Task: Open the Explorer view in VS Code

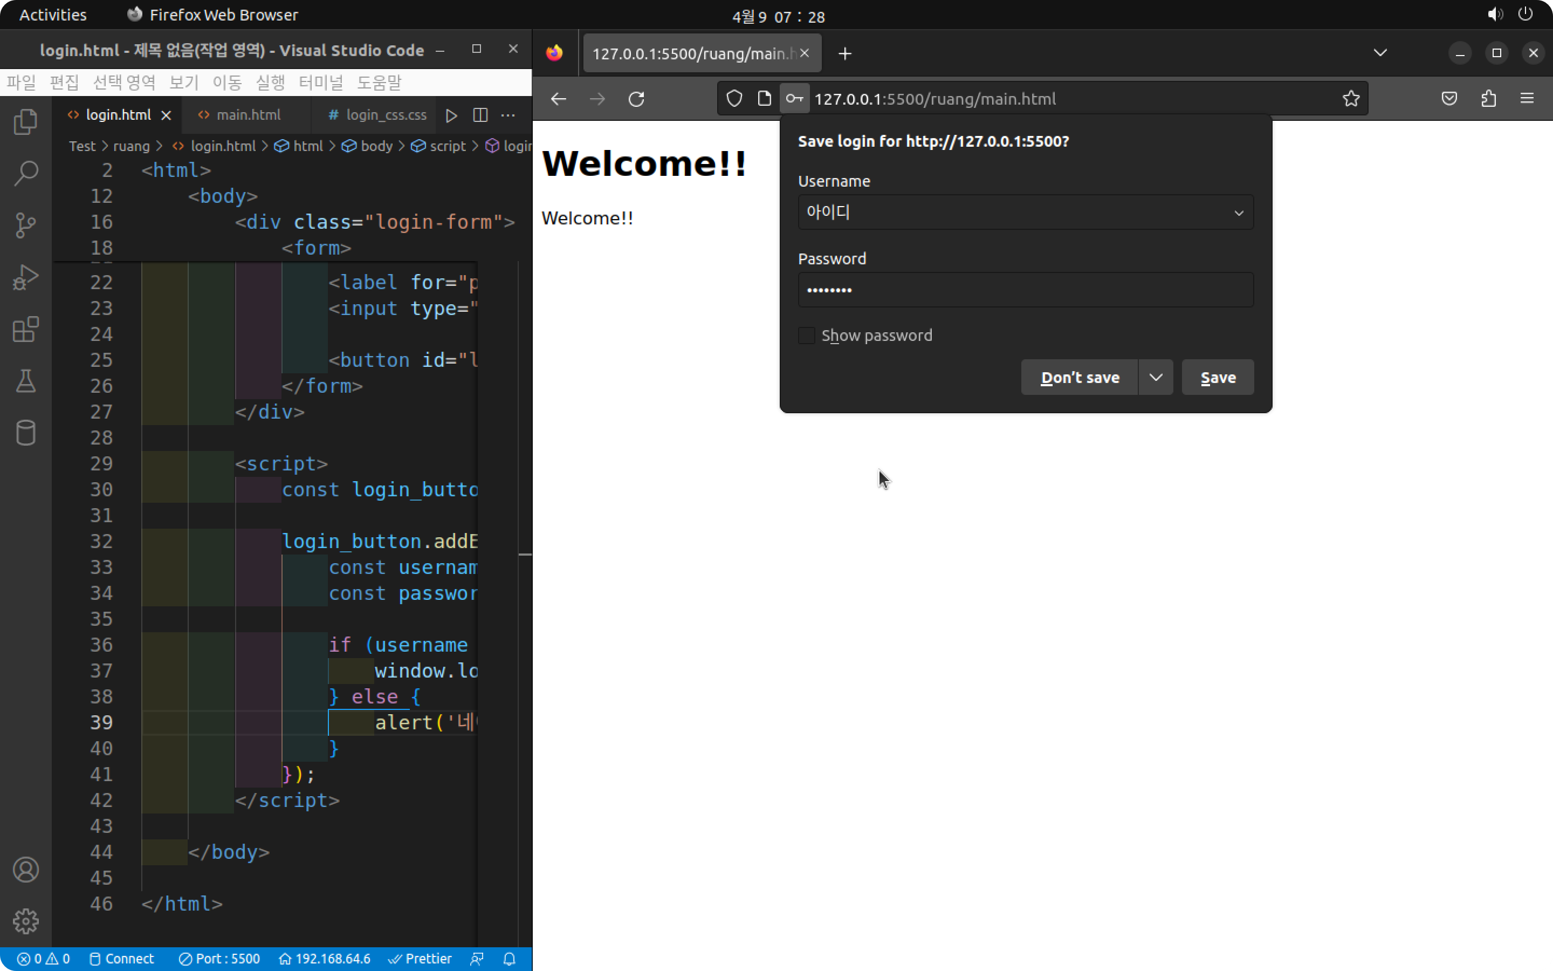Action: click(26, 121)
